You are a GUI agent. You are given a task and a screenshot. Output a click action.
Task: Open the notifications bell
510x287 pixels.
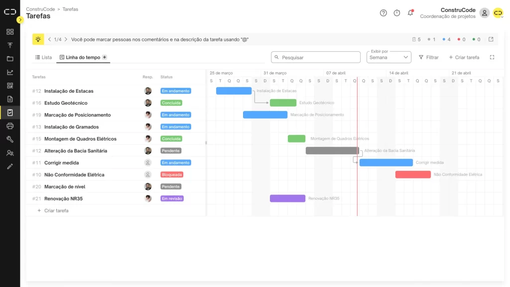click(410, 13)
